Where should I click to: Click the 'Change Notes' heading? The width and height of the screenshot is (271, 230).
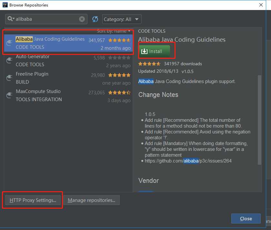pos(158,95)
